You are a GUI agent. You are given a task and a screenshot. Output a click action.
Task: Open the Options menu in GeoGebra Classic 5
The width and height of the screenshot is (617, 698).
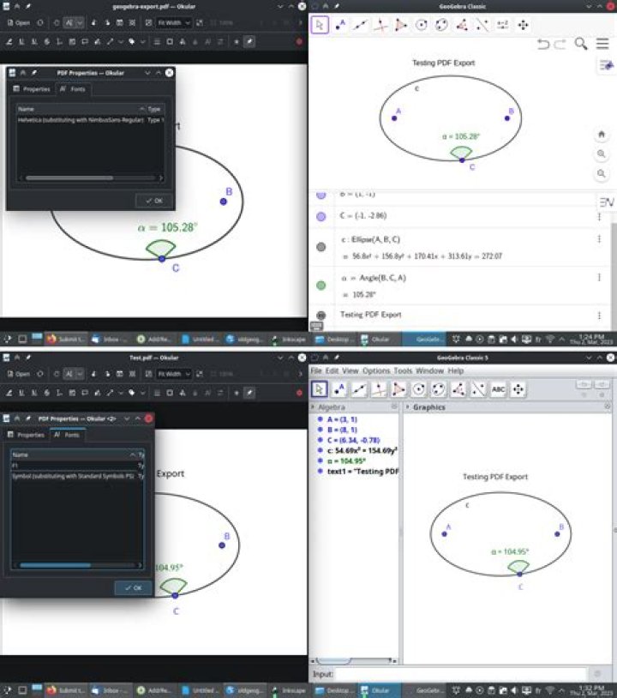[x=376, y=370]
